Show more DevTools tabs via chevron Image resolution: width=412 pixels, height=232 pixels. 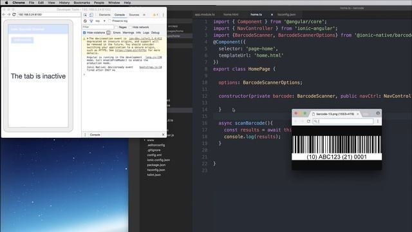click(x=144, y=15)
